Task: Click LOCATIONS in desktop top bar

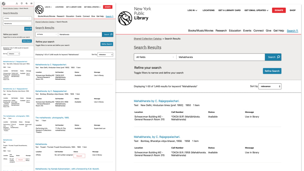Action: click(x=208, y=10)
